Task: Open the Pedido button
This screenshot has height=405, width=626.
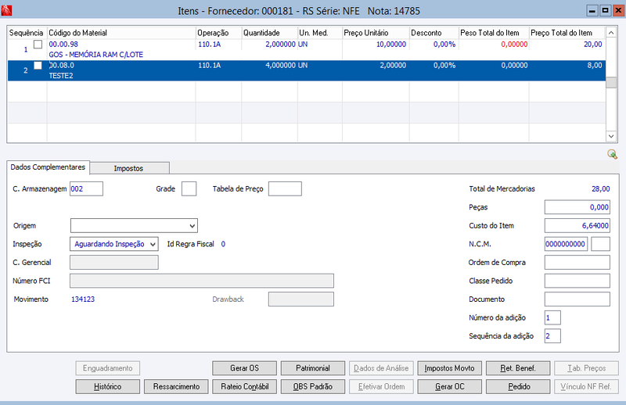Action: click(x=518, y=386)
